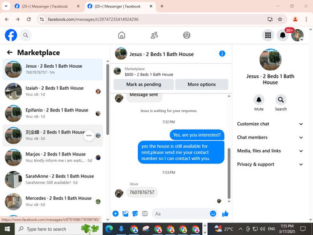Image resolution: width=313 pixels, height=235 pixels.
Task: Click the blue conversation information icon
Action: click(222, 54)
